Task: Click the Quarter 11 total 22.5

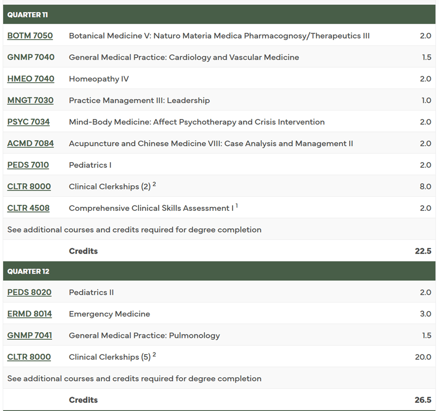Action: coord(423,251)
